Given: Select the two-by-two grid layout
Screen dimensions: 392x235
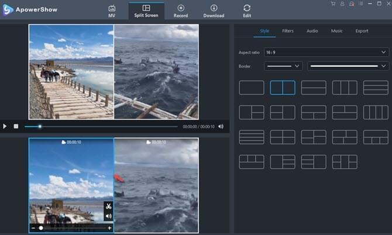Looking at the screenshot, I should (283, 137).
